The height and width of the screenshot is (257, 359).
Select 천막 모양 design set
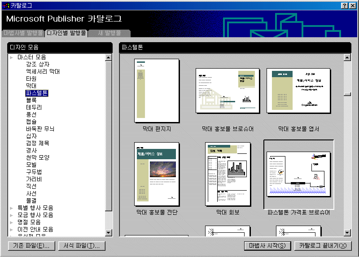point(38,157)
